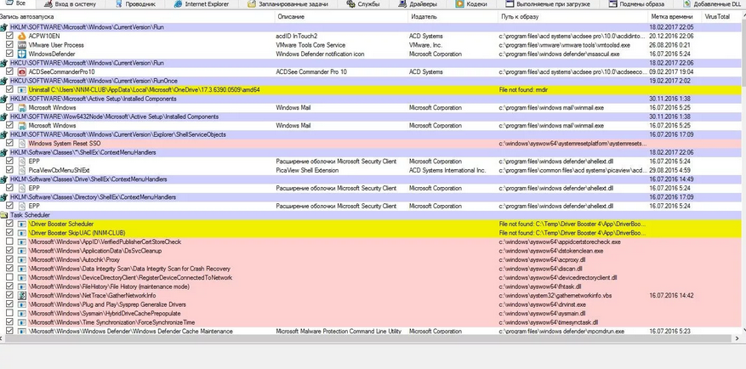The image size is (746, 369).
Task: Click the 'File not found: rmdir' path cell
Action: (525, 90)
